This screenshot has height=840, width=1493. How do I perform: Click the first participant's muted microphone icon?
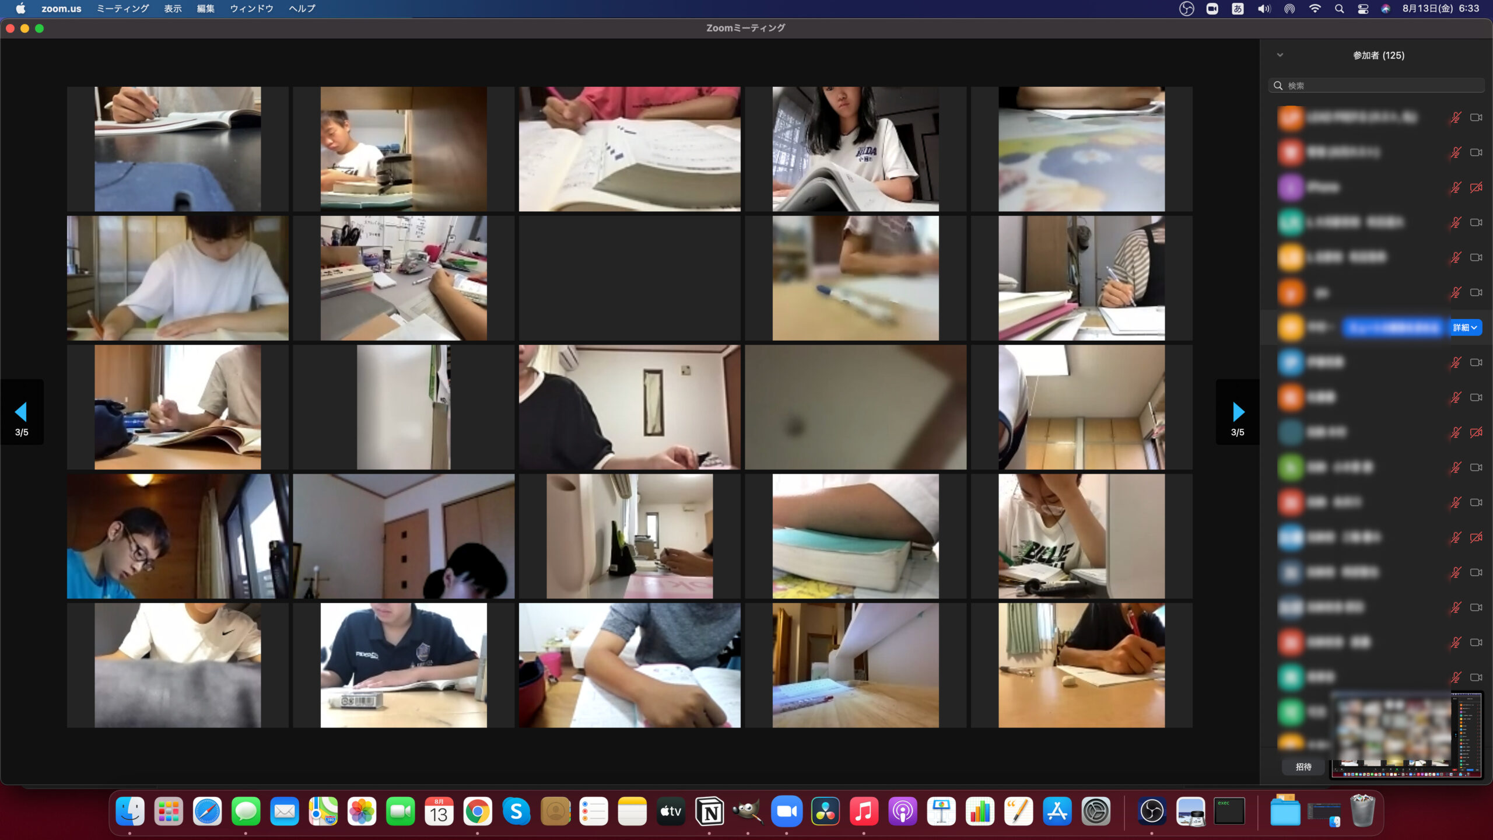[1456, 117]
